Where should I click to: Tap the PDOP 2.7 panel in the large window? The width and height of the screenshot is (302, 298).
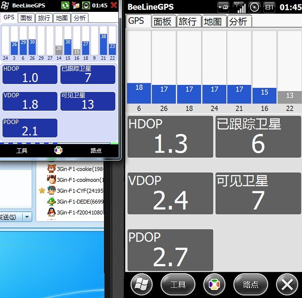point(170,250)
